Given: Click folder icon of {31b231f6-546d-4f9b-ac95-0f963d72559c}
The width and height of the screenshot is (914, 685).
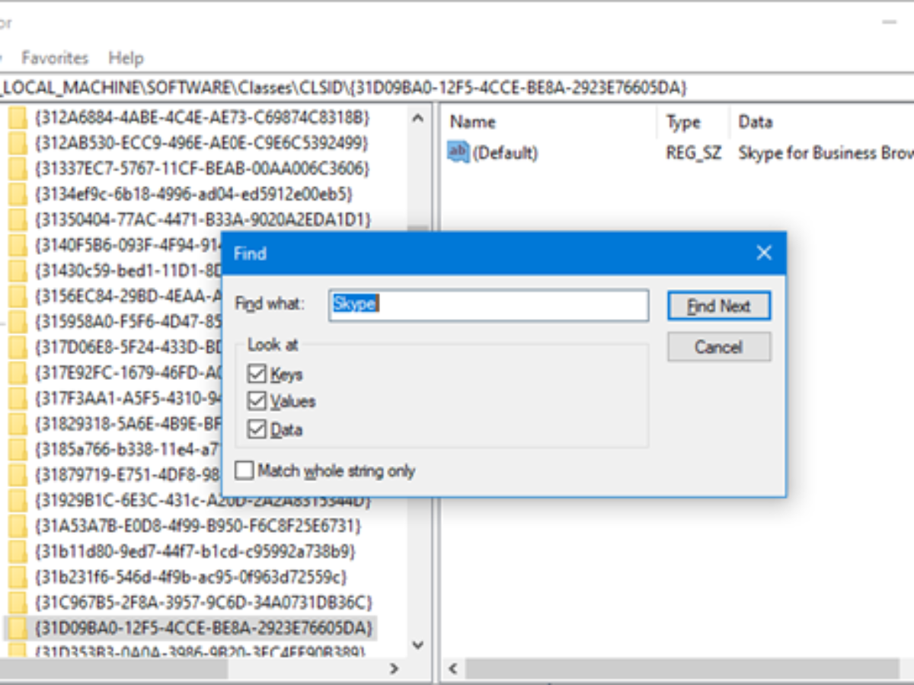Looking at the screenshot, I should (x=18, y=577).
